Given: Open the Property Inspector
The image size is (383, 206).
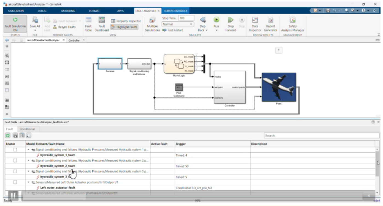Looking at the screenshot, I should click(126, 21).
